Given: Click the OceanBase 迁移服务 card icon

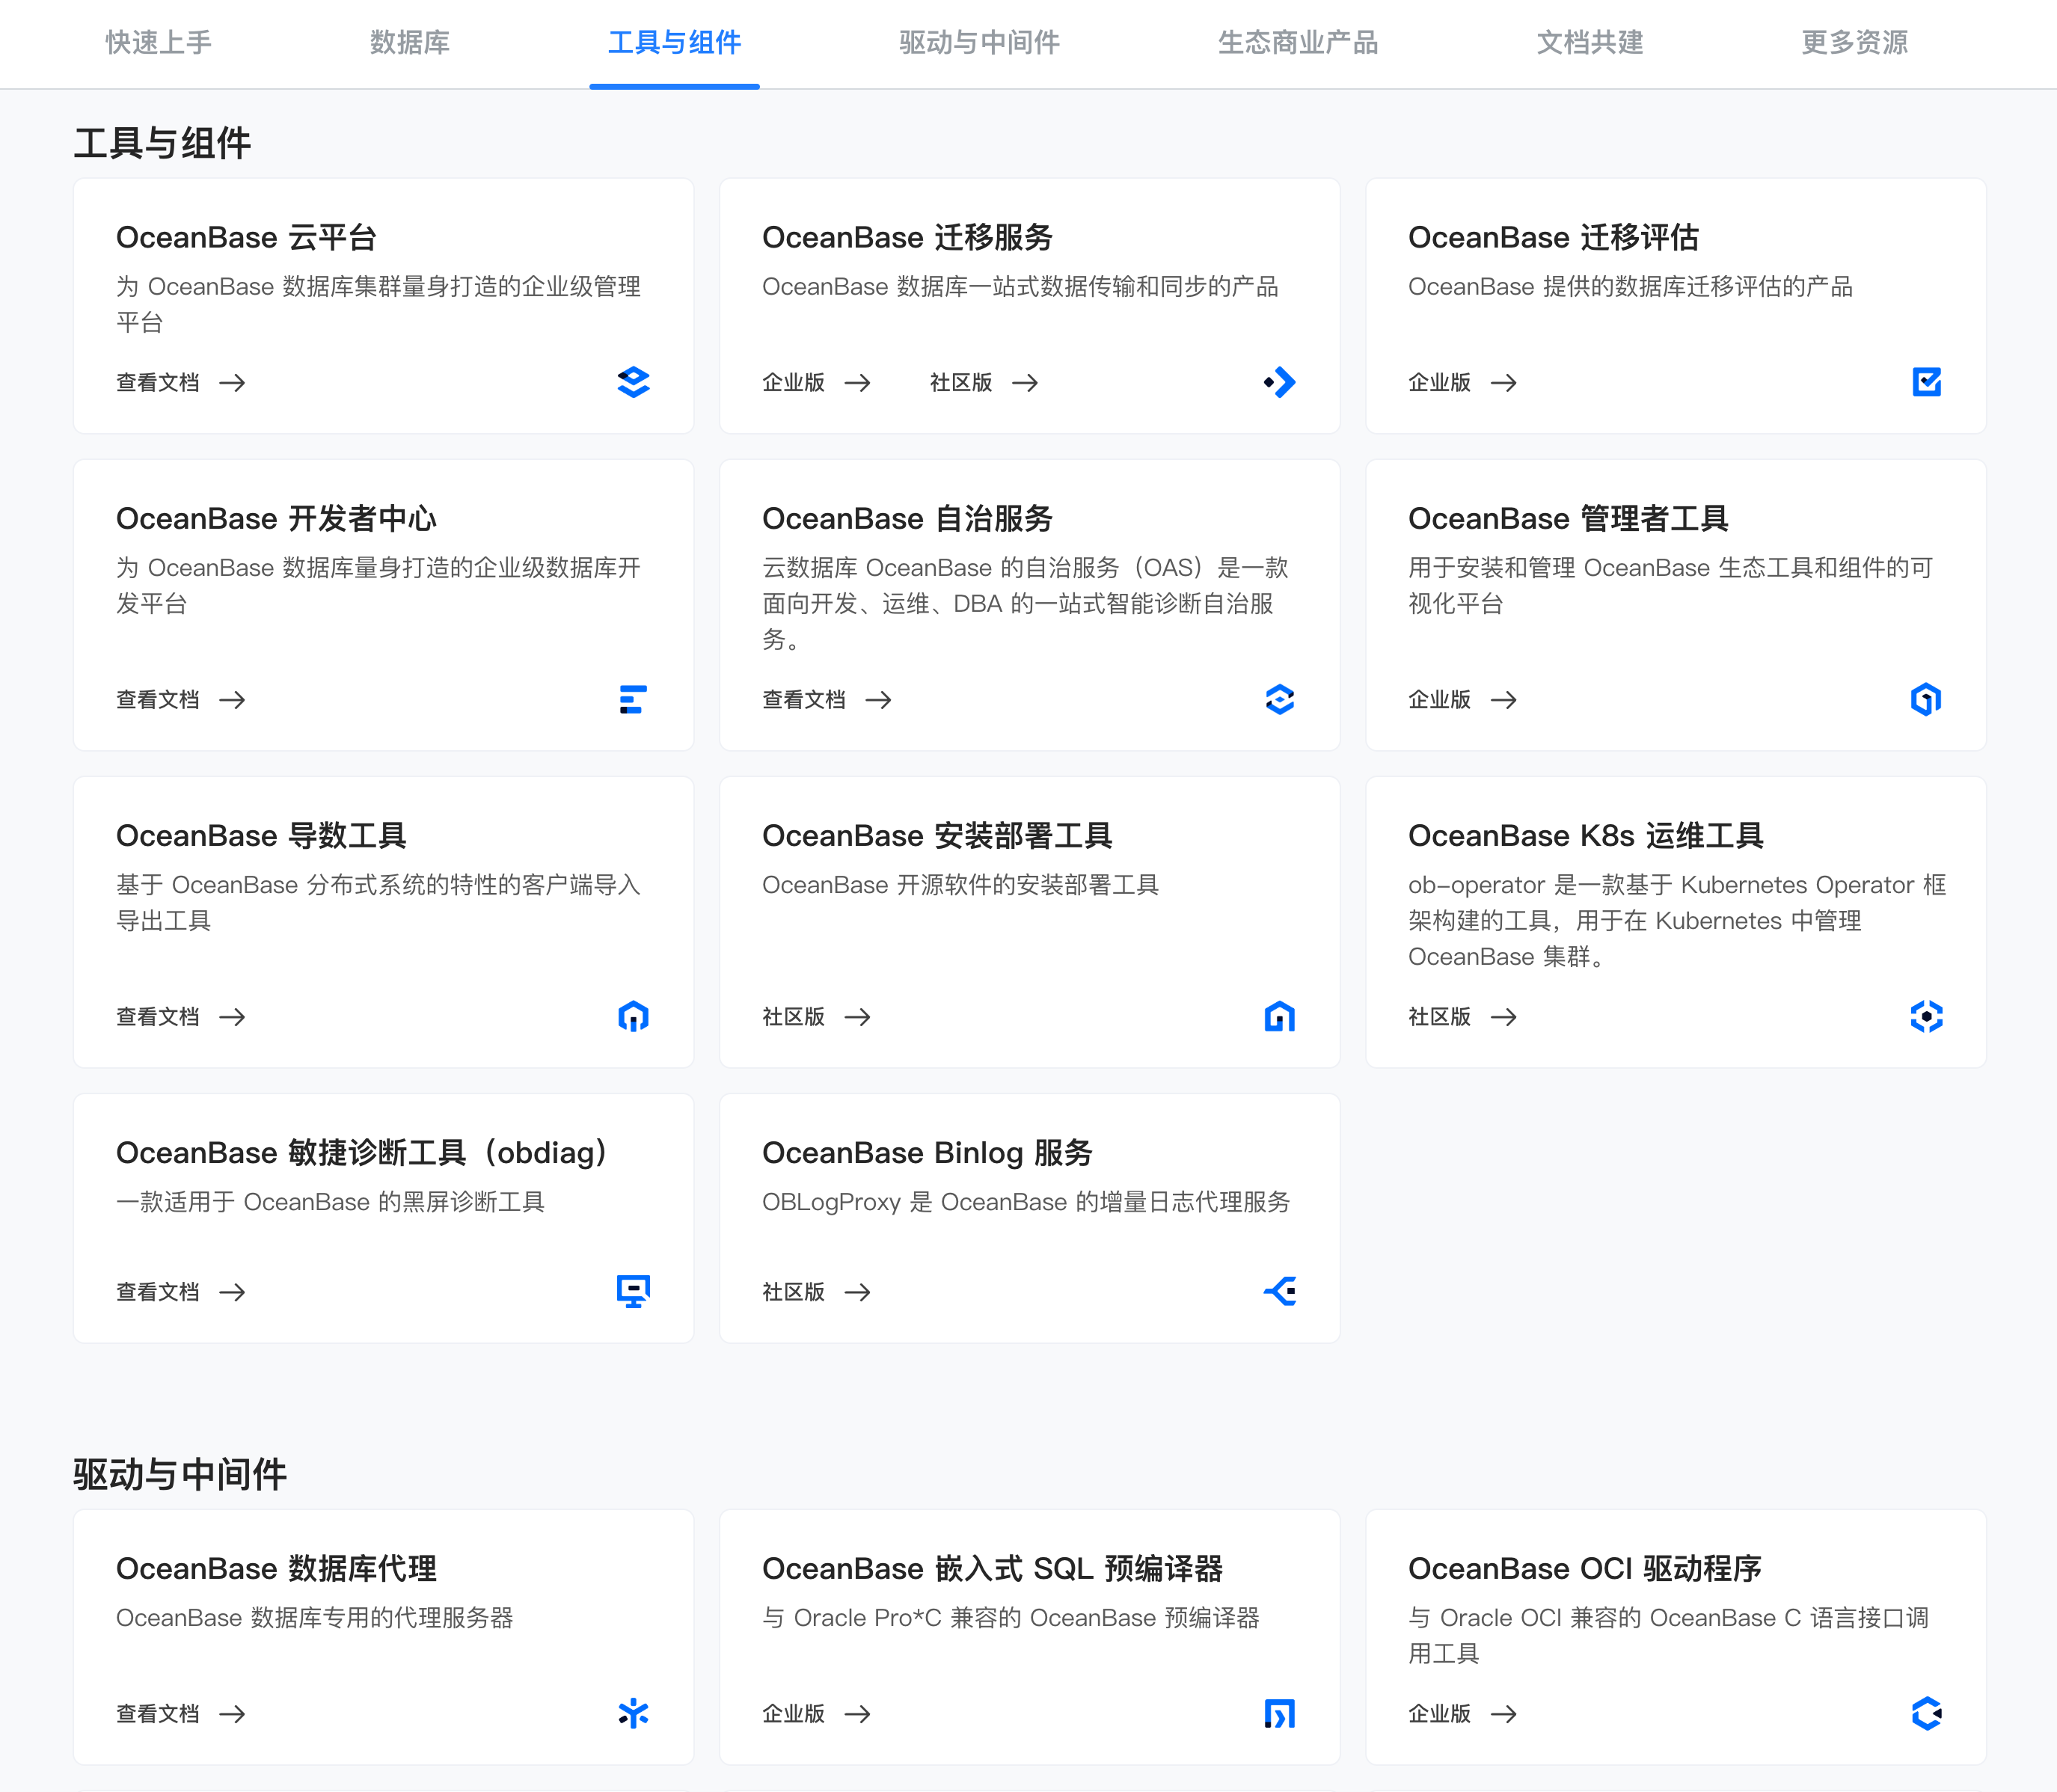Looking at the screenshot, I should pyautogui.click(x=1279, y=382).
